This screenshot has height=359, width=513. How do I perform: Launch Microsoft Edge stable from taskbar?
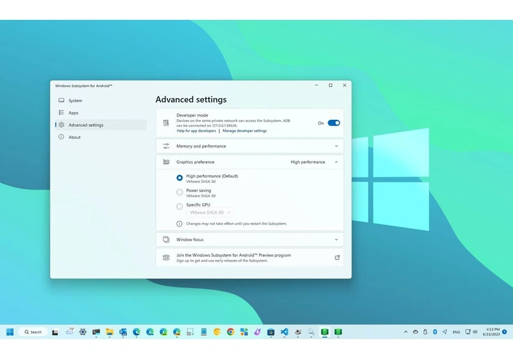137,332
